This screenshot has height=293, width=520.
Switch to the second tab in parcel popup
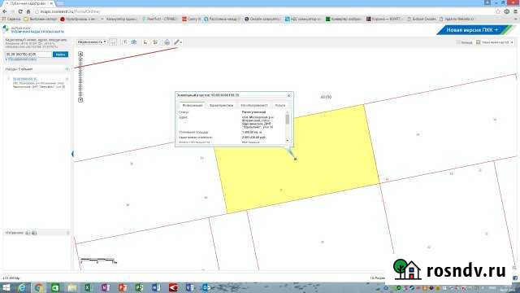tap(221, 105)
